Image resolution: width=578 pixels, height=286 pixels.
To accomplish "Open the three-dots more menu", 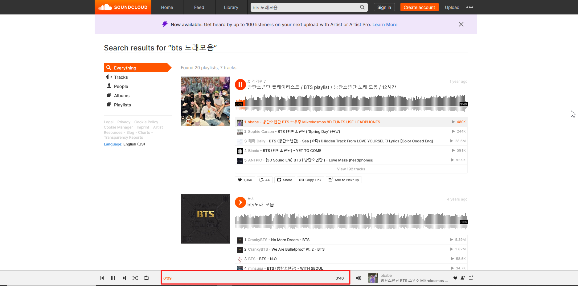I will pyautogui.click(x=469, y=7).
